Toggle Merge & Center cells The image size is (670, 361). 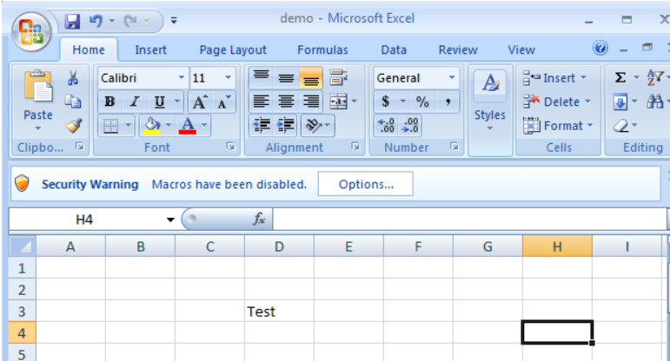[338, 102]
